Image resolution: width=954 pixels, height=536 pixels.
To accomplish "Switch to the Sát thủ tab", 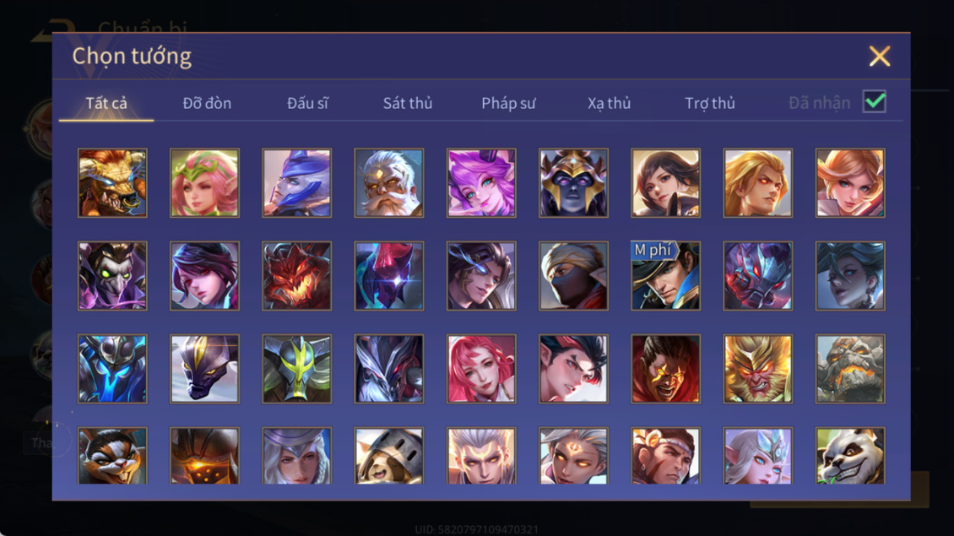I will click(408, 104).
